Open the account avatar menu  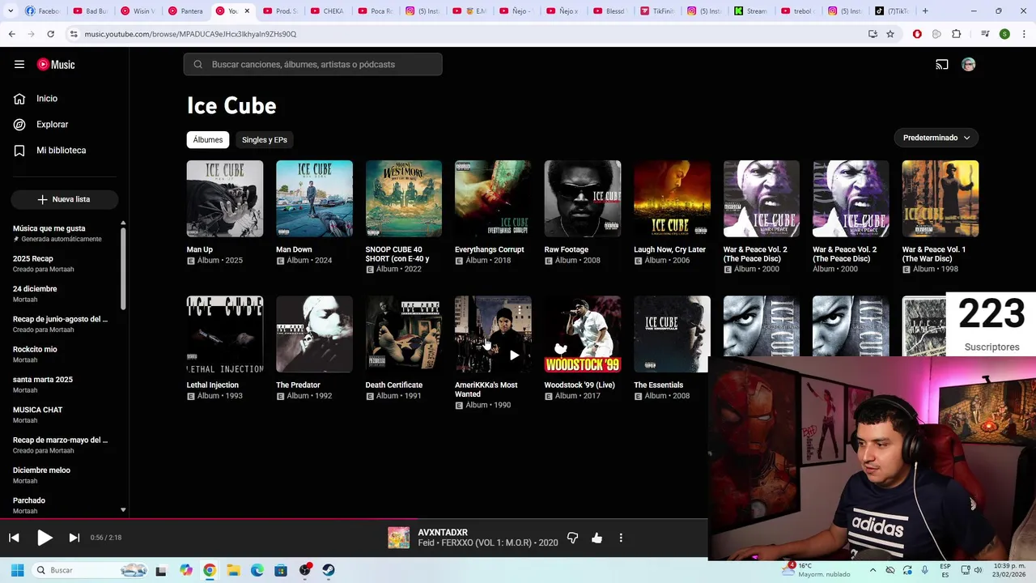coord(969,65)
